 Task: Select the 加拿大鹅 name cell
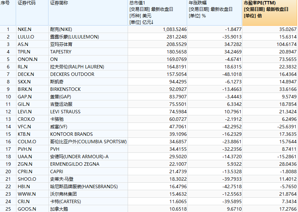click(88, 209)
